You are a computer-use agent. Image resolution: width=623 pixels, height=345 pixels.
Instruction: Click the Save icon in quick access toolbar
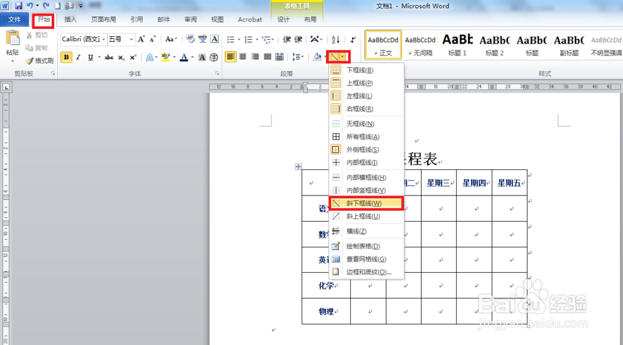pos(18,6)
